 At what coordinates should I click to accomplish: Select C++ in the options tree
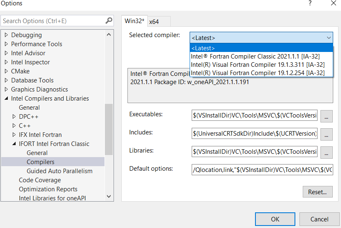25,126
